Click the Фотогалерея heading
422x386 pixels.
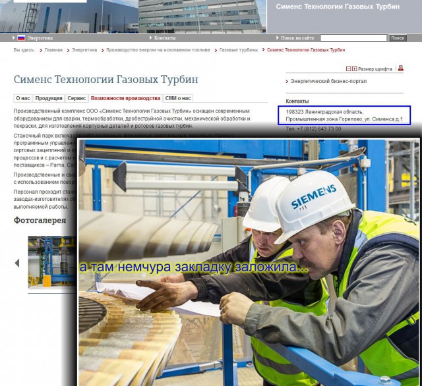click(40, 220)
